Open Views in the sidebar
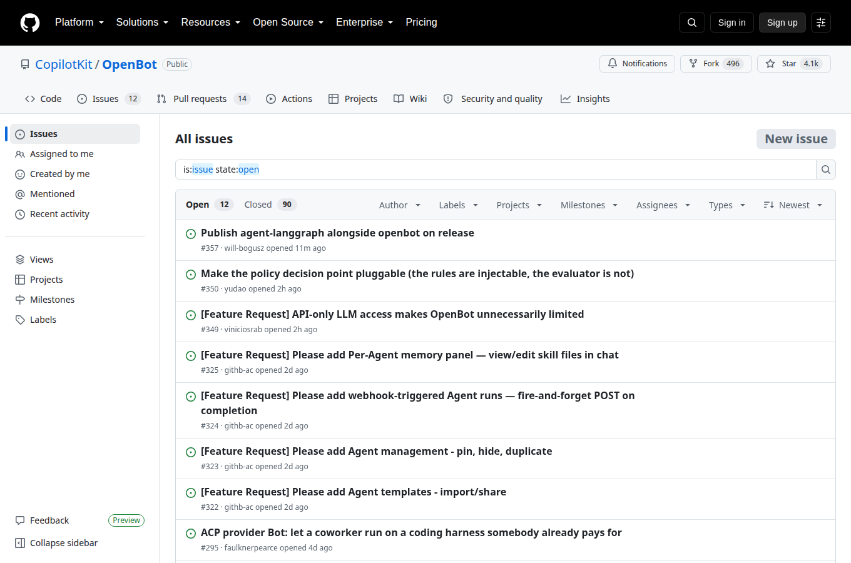The image size is (851, 563). [75, 260]
